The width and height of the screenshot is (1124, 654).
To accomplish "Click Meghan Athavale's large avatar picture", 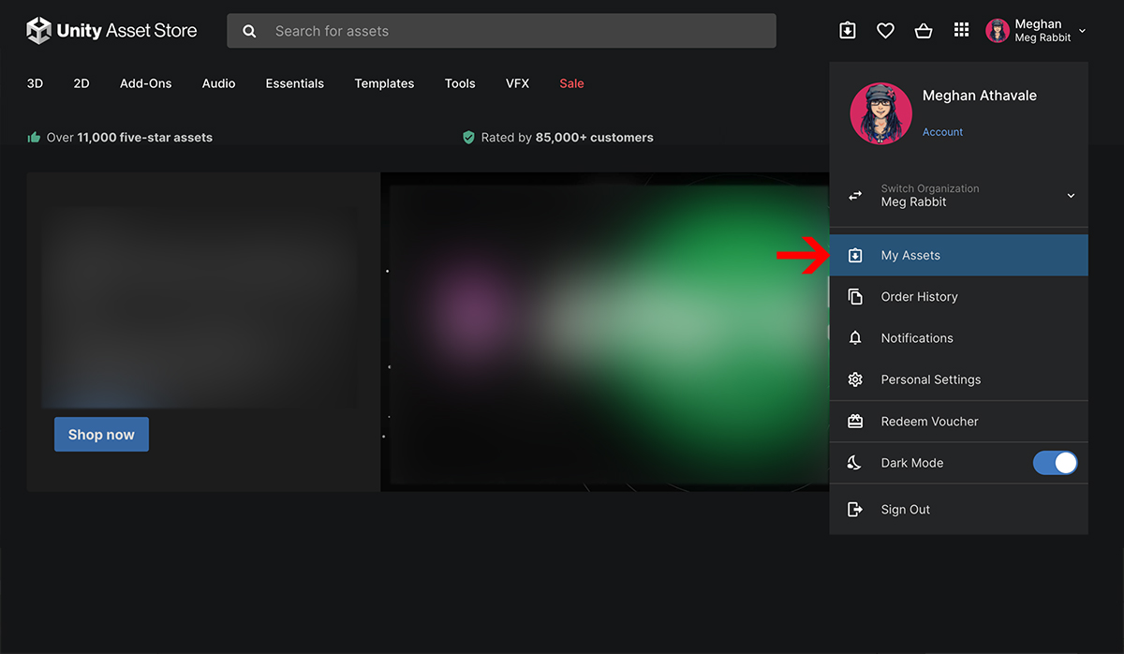I will 880,113.
